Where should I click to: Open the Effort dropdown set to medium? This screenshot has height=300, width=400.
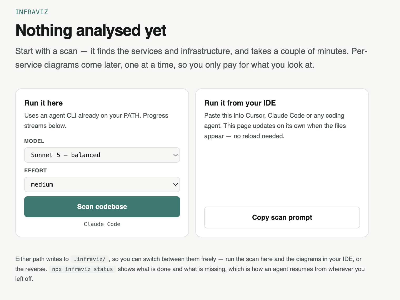click(x=102, y=184)
